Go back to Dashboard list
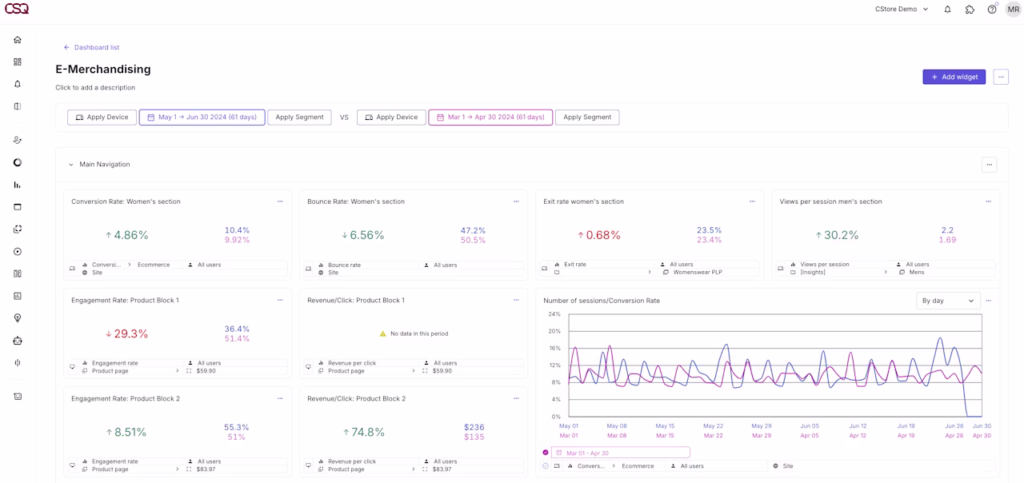The width and height of the screenshot is (1024, 483). tap(91, 47)
